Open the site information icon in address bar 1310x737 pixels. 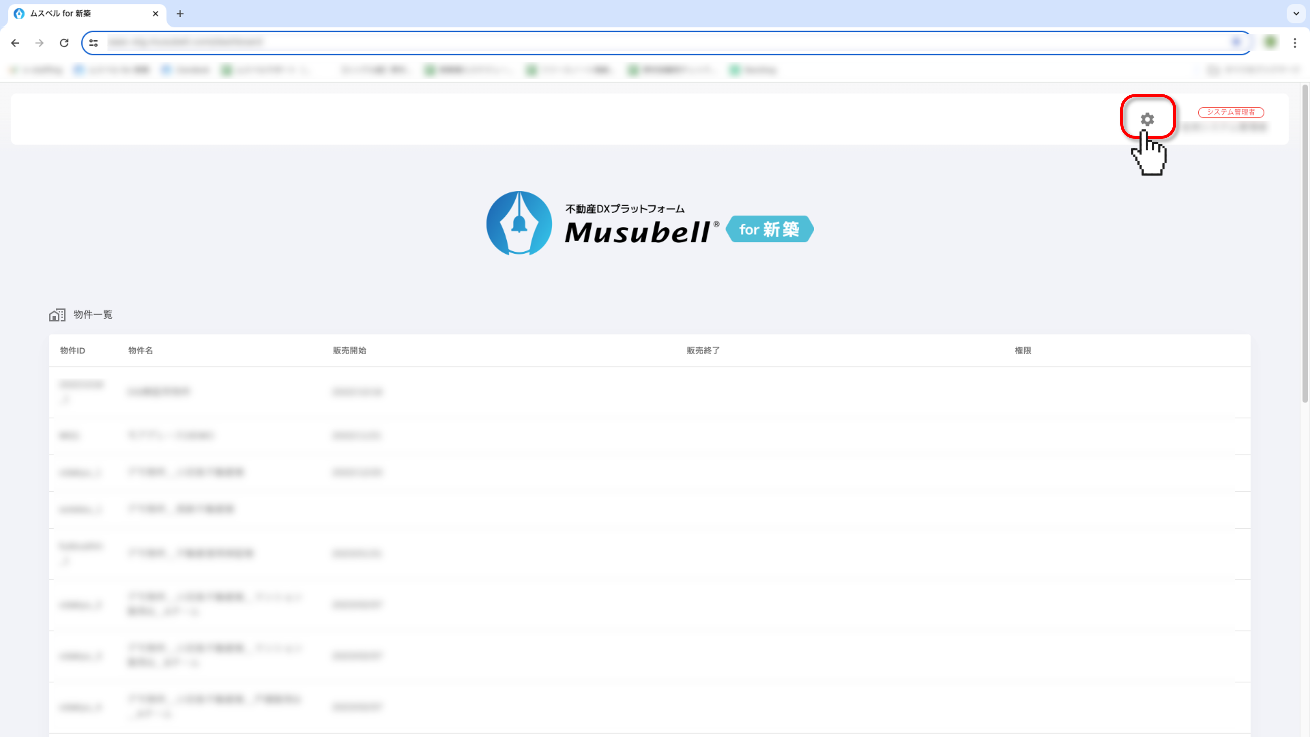93,43
